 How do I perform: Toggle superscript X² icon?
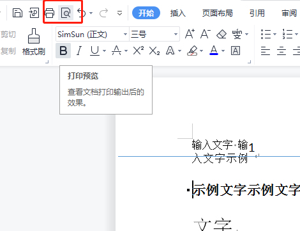coord(139,51)
